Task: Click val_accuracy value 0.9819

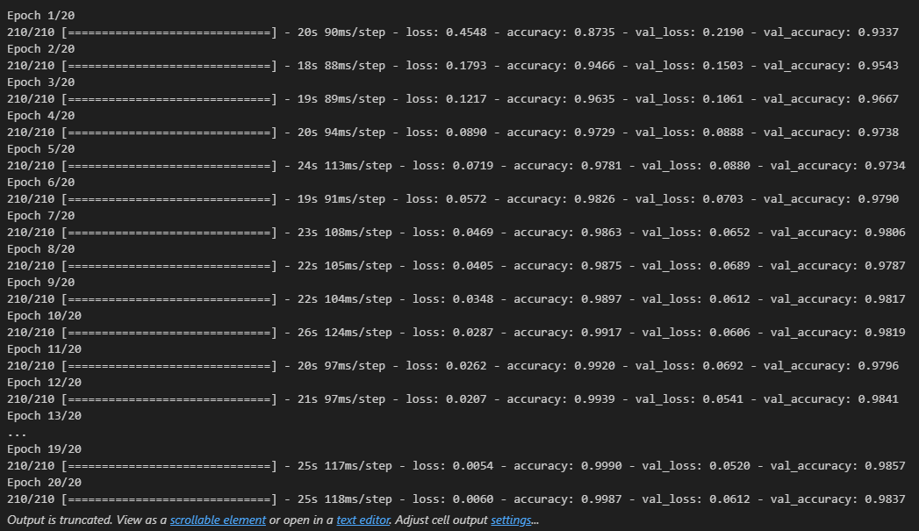Action: point(885,333)
